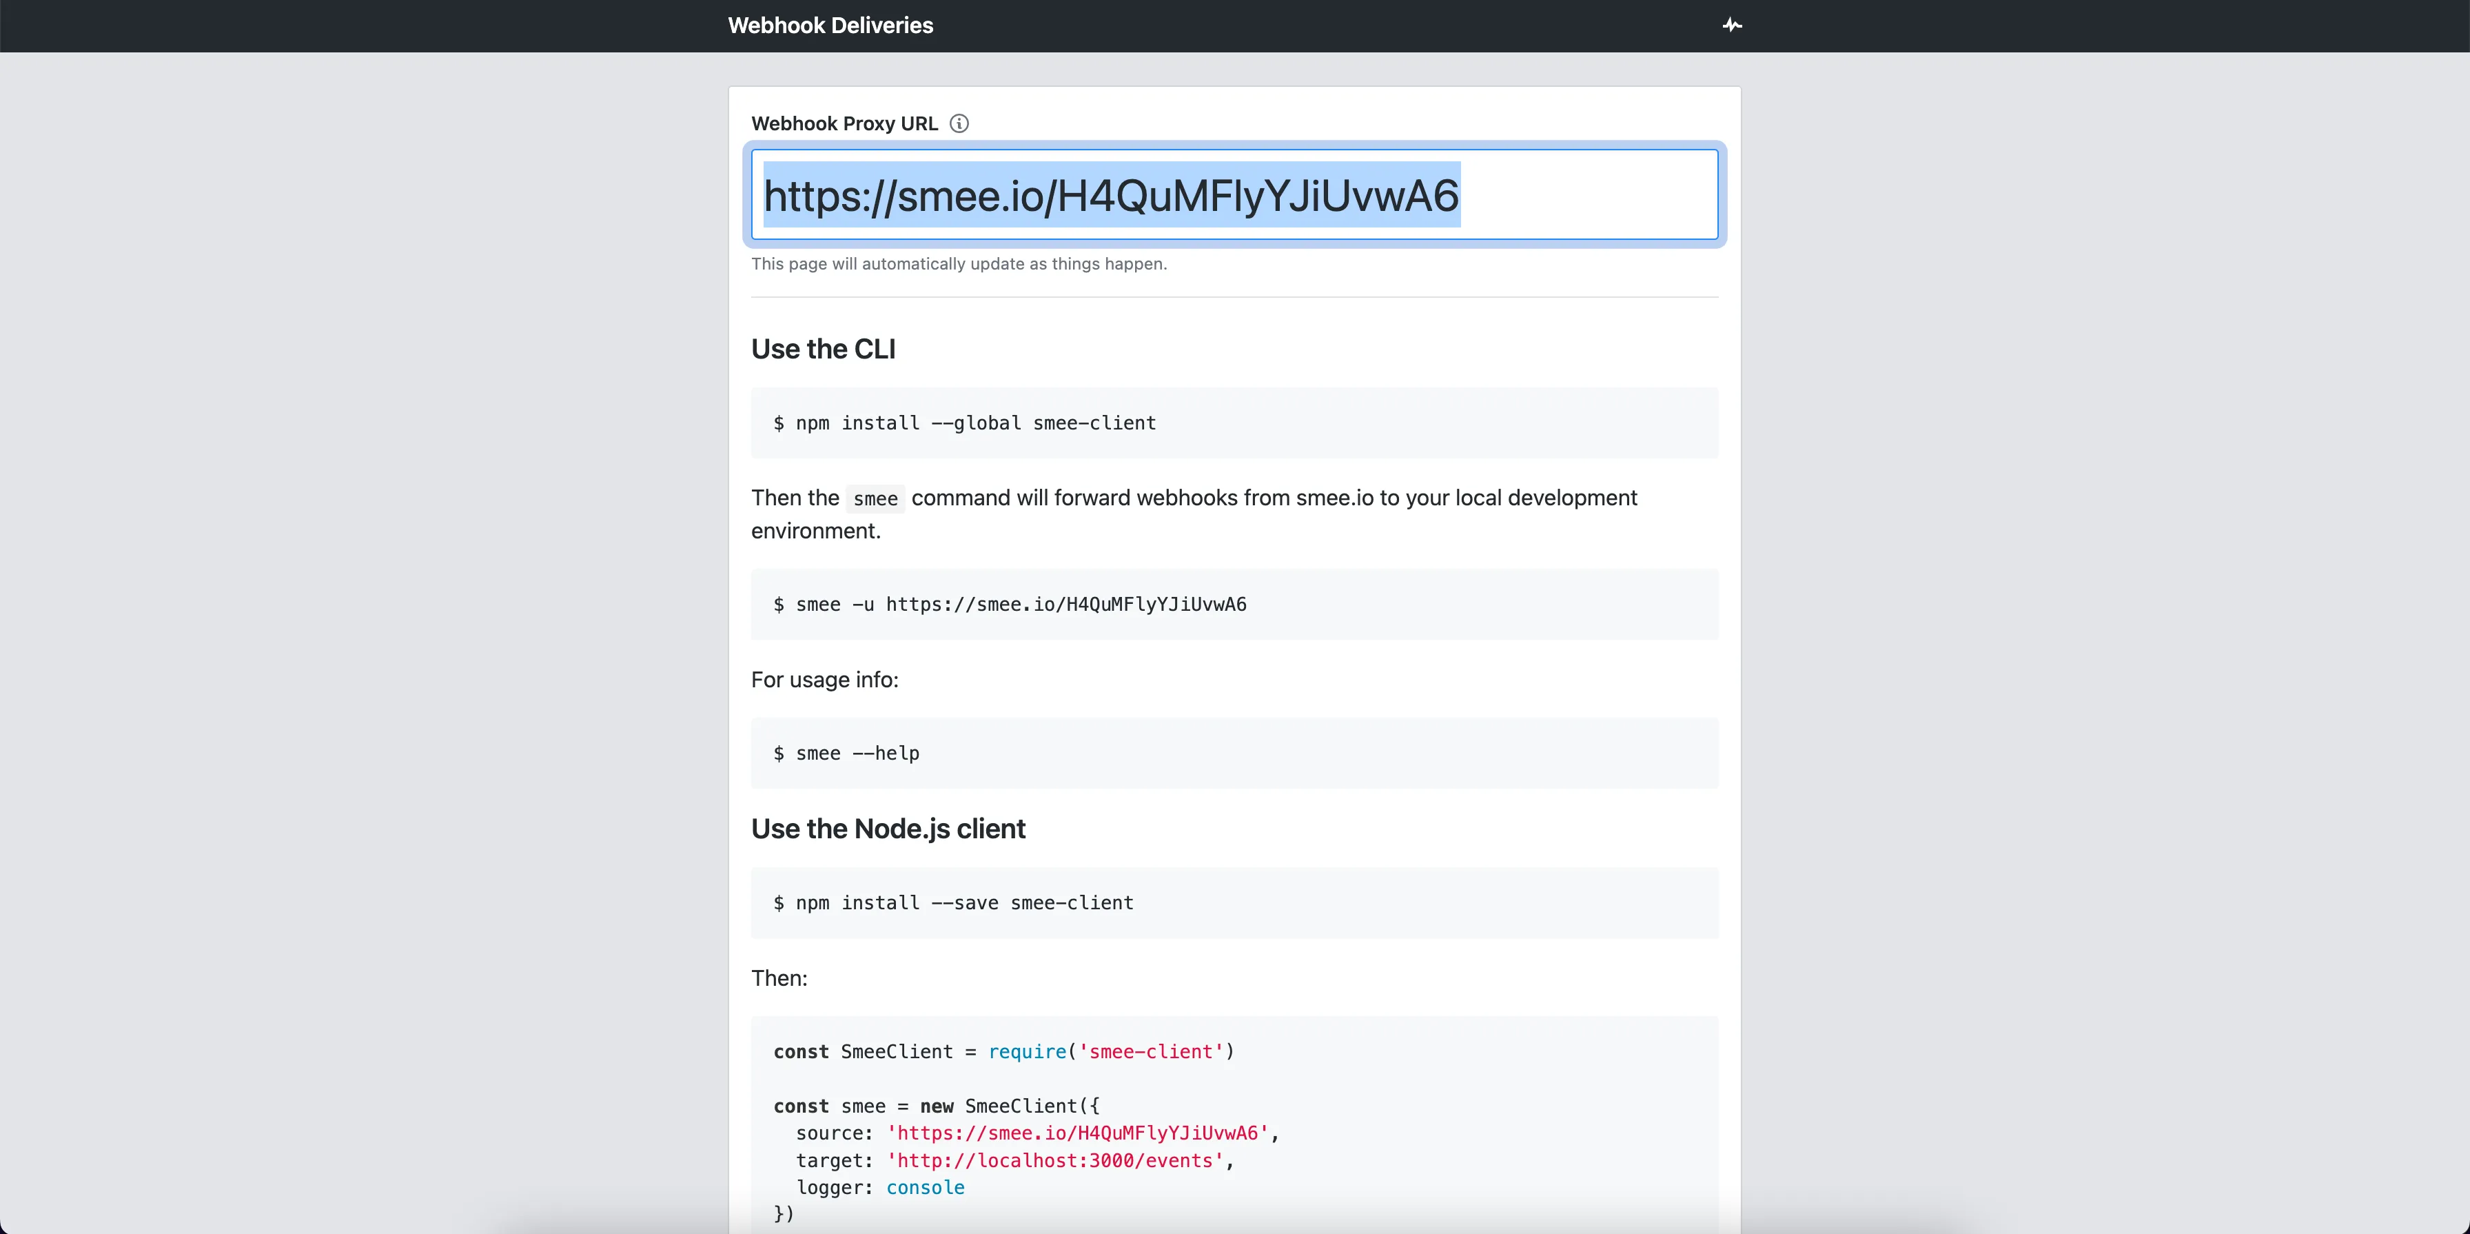
Task: Click the require('smee-client') code line
Action: (1110, 1052)
